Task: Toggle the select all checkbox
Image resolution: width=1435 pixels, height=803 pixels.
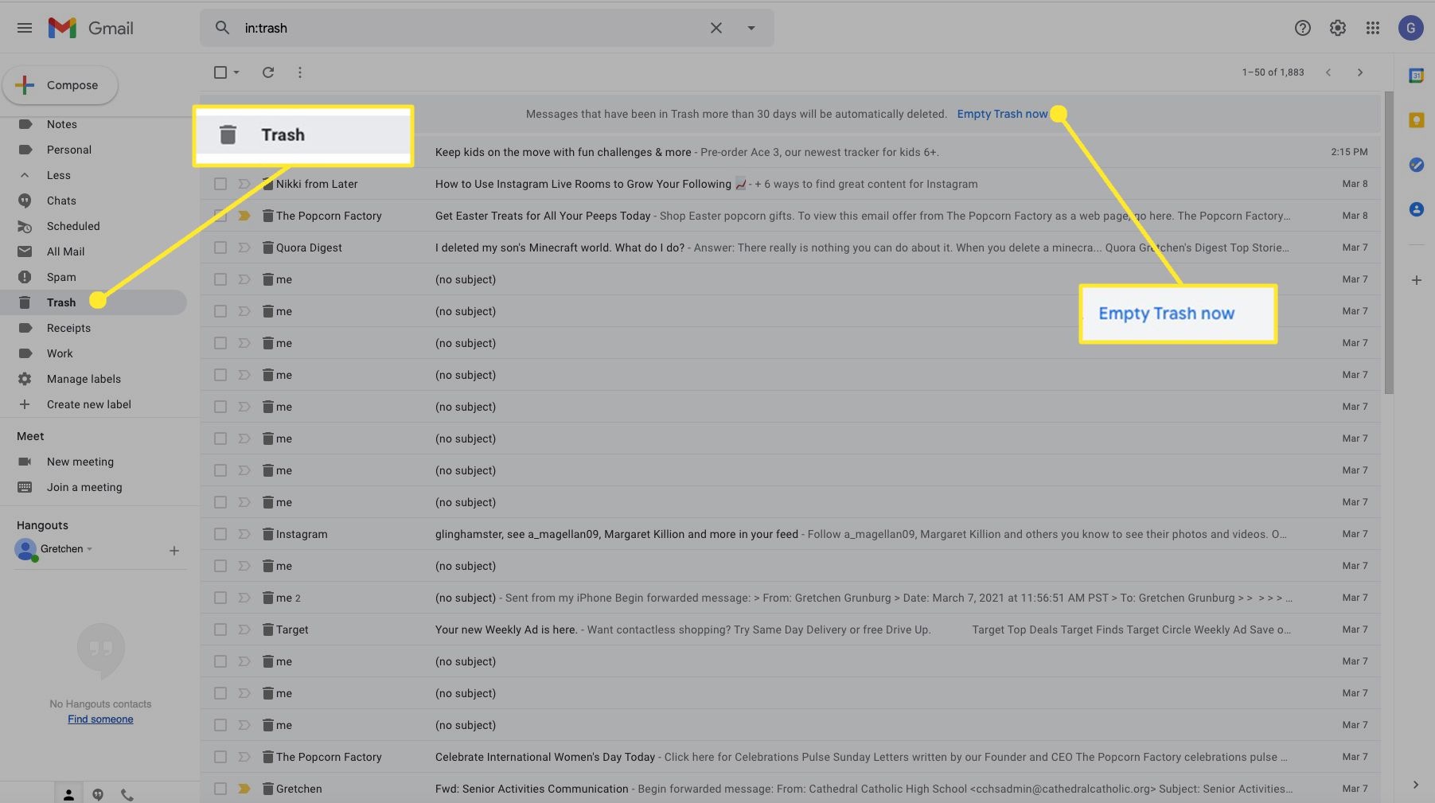Action: [x=220, y=72]
